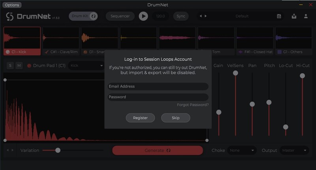Close the DrumNet window

point(311,5)
